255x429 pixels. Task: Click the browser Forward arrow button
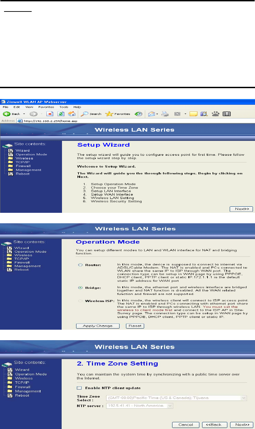tap(34, 114)
